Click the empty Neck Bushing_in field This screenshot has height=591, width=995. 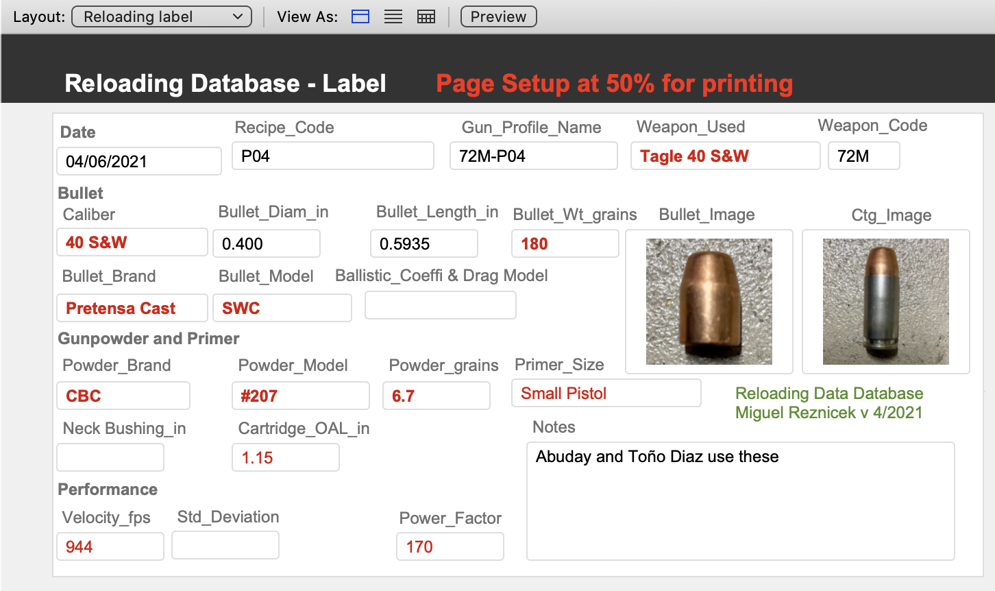click(110, 457)
